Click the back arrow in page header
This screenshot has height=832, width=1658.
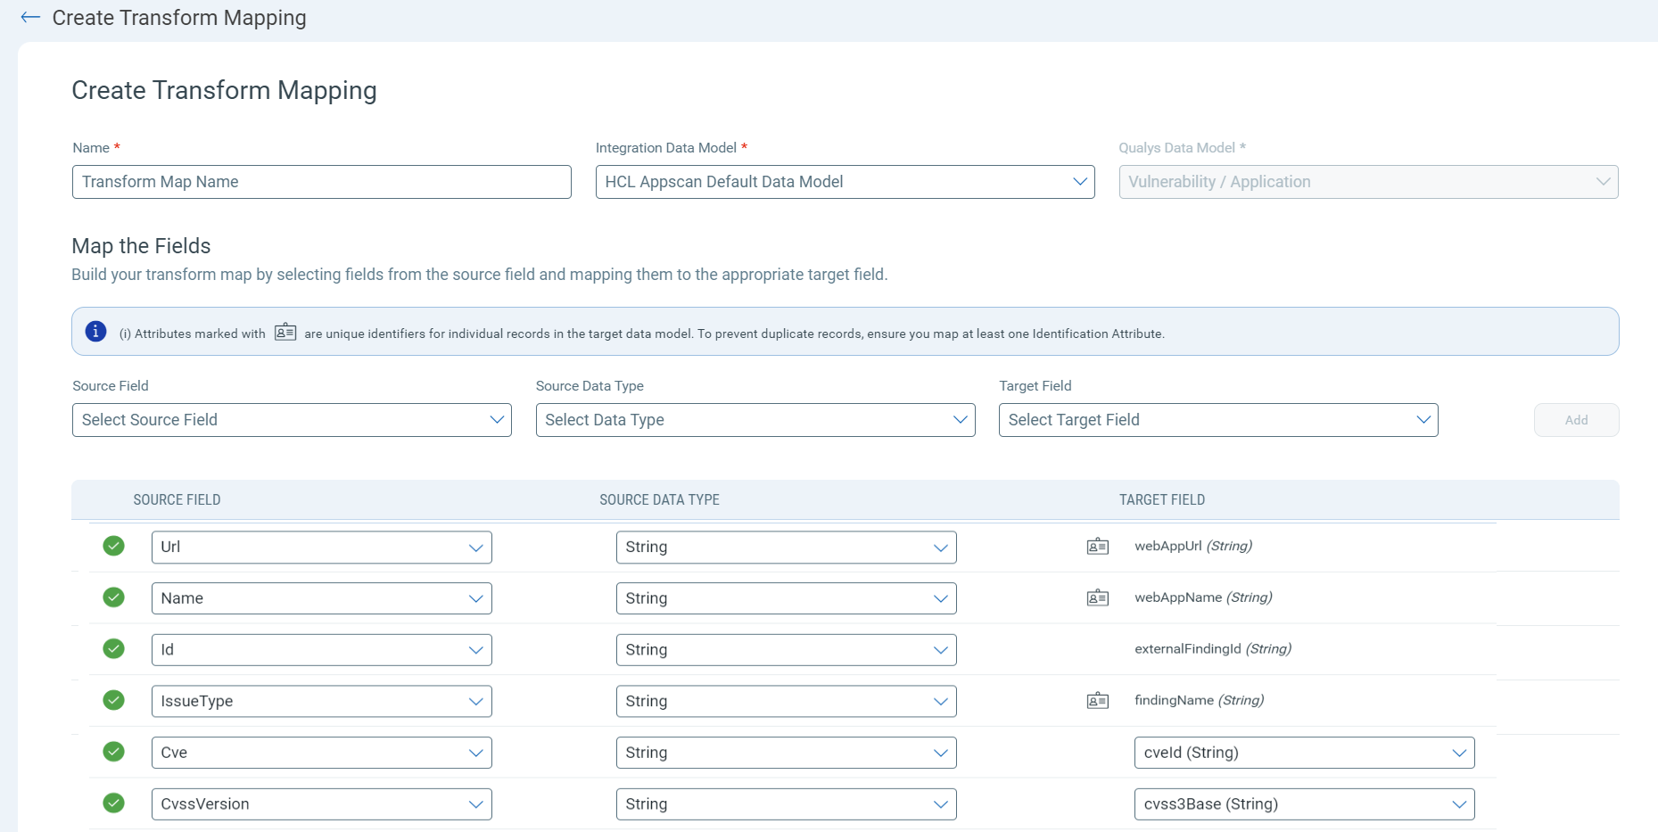pos(30,18)
